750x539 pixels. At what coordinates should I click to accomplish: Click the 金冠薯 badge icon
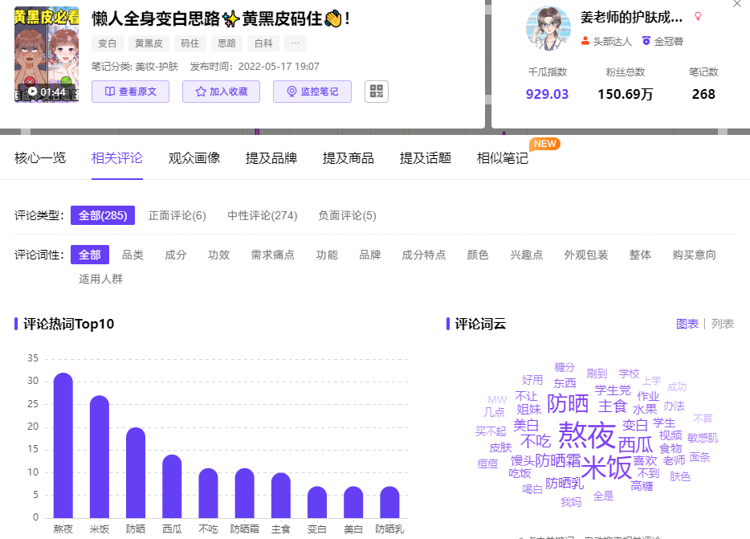(646, 41)
